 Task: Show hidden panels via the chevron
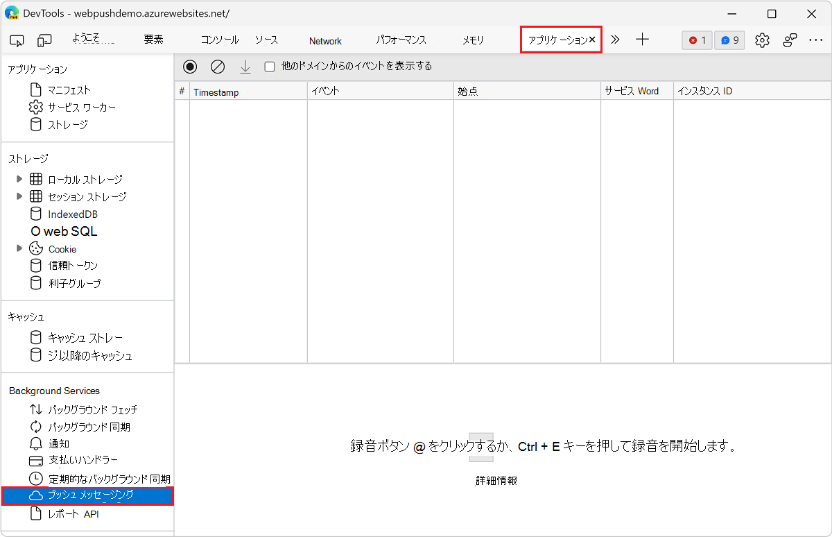tap(614, 40)
